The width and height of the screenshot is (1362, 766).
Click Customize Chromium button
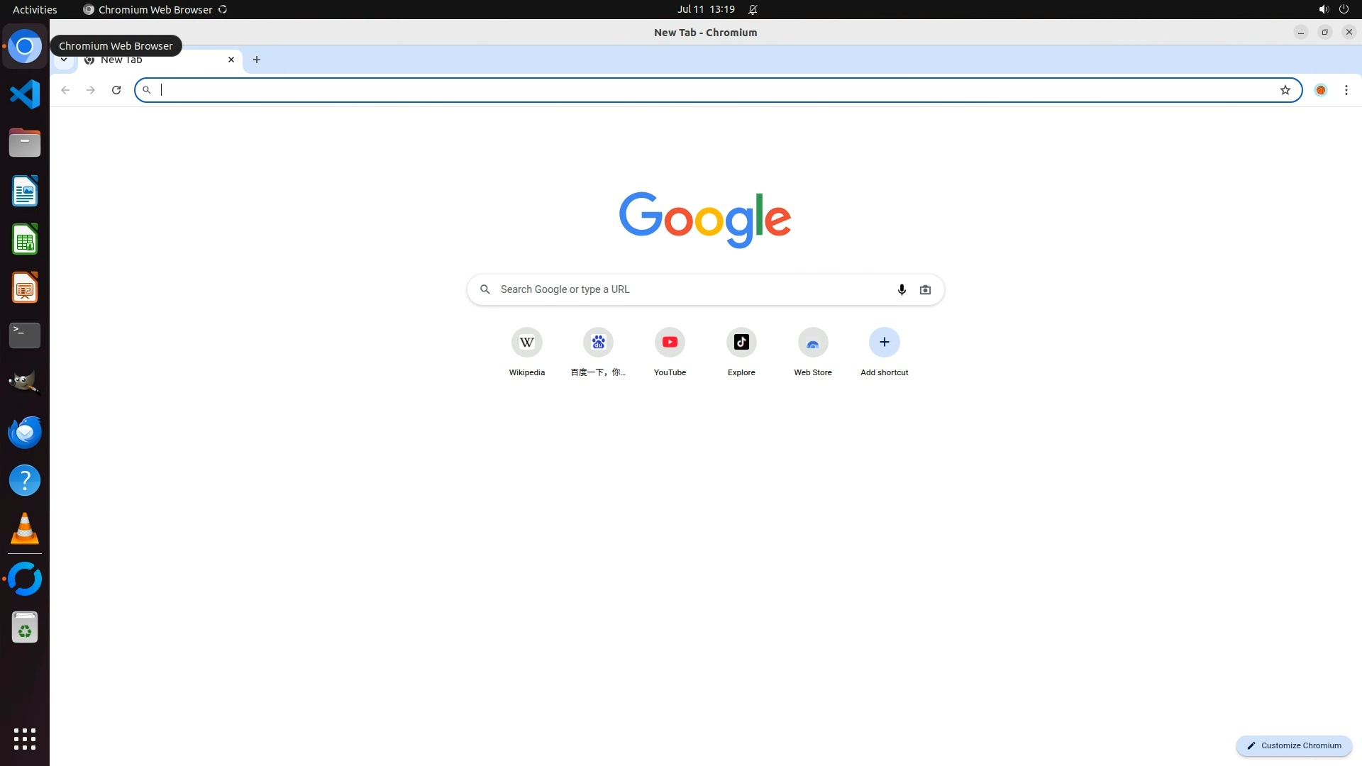tap(1294, 745)
